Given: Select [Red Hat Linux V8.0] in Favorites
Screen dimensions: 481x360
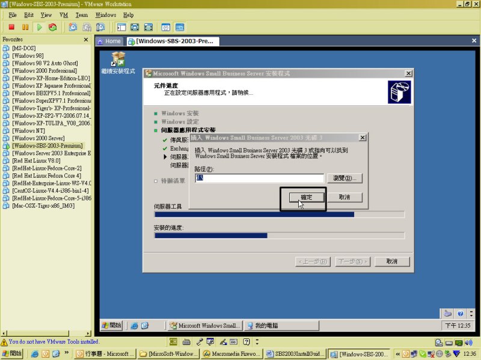Looking at the screenshot, I should [36, 161].
